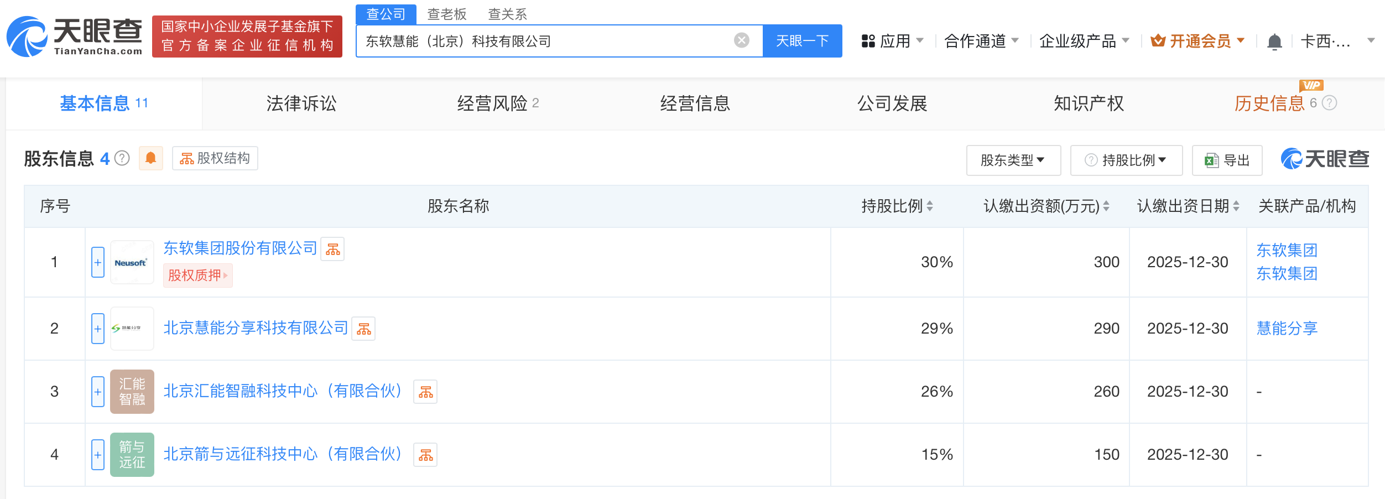
Task: Select the 查公司 search mode tab
Action: (386, 14)
